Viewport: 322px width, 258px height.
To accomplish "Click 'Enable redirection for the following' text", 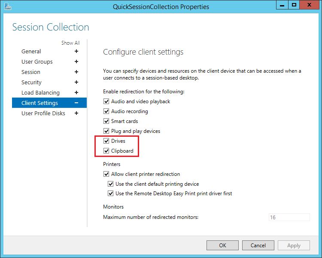I will [x=144, y=92].
